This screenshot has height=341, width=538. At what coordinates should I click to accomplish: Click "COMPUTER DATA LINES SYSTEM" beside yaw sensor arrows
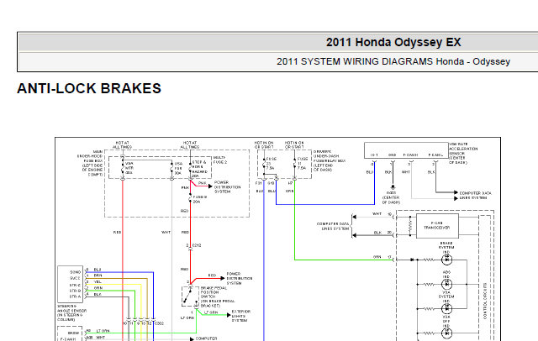tap(475, 196)
